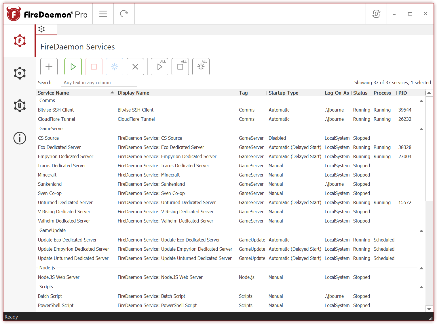Click the scrollbar down arrow
Screen dimensions: 437x324
tap(429, 309)
